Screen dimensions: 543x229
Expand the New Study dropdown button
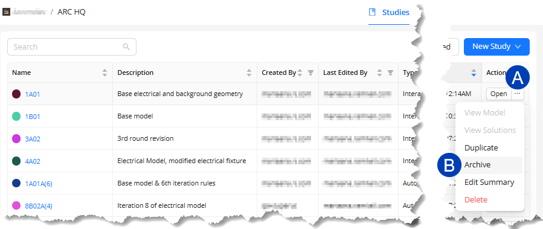click(496, 47)
